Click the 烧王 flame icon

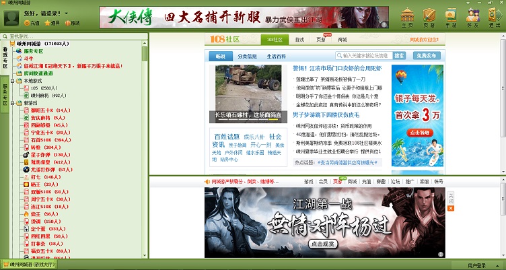[26, 214]
